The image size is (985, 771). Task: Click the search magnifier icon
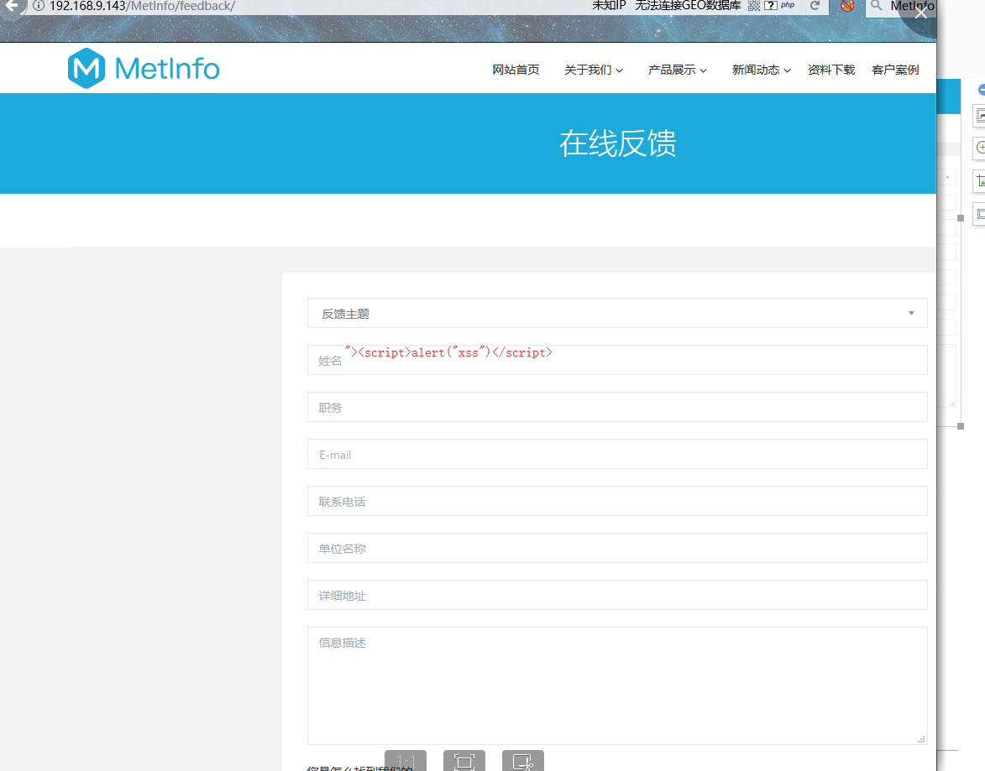pos(877,6)
